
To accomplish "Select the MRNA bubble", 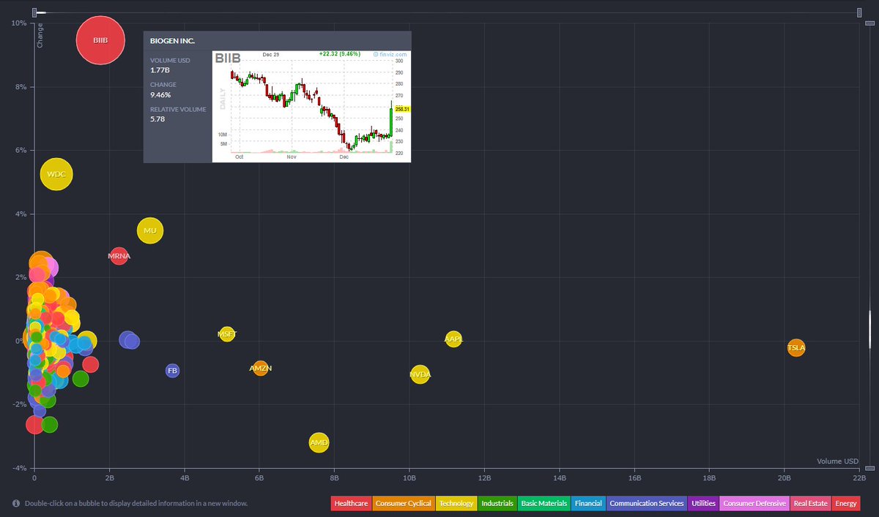I will tap(119, 256).
